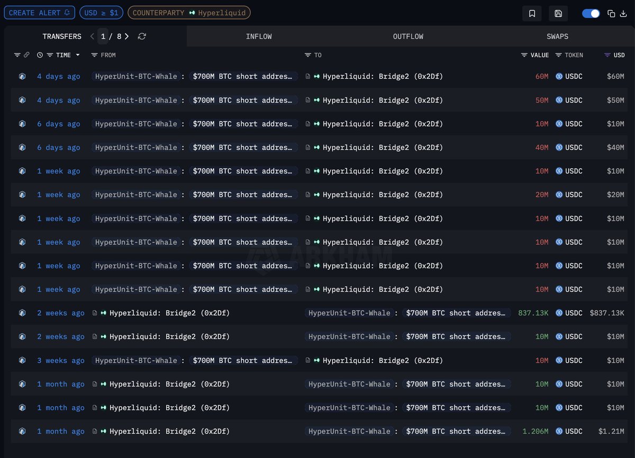The height and width of the screenshot is (458, 635).
Task: Click the previous page arrow before 1 / 8
Action: [x=92, y=36]
